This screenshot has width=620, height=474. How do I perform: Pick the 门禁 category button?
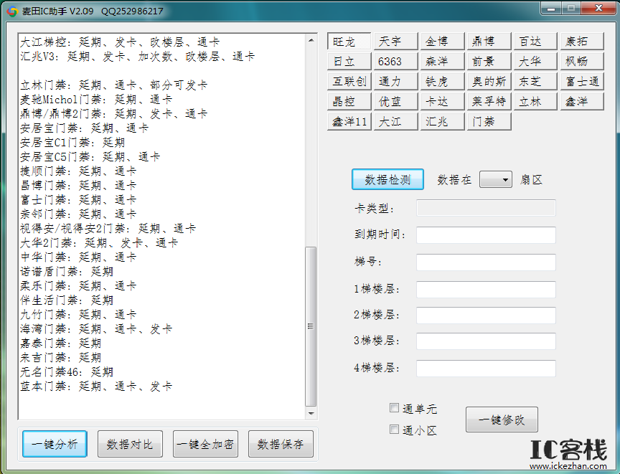pos(488,122)
